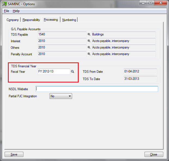Expand Partial PJC Integration dropdown
Viewport: 169px width, 161px height.
click(x=61, y=96)
